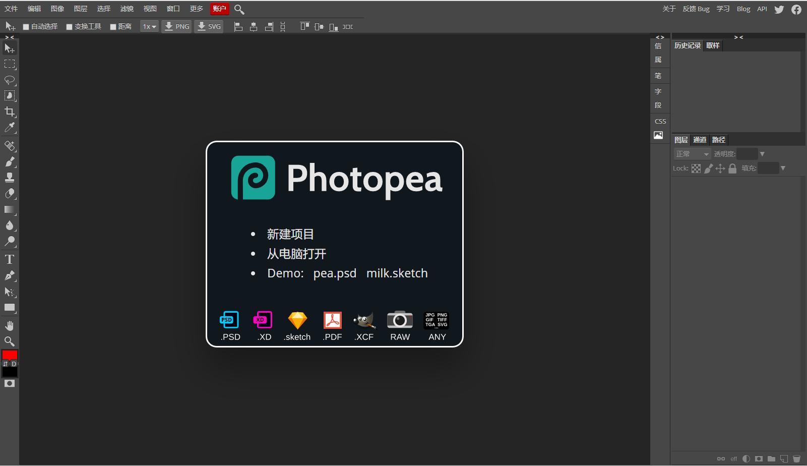Select the Lasso tool
807x466 pixels.
(x=10, y=79)
